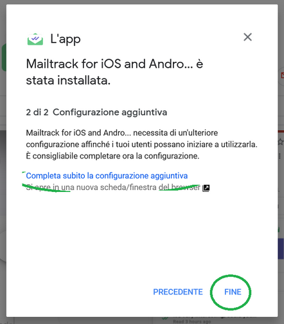The image size is (284, 324).
Task: Click the star icon behind the dialog
Action: 281,142
